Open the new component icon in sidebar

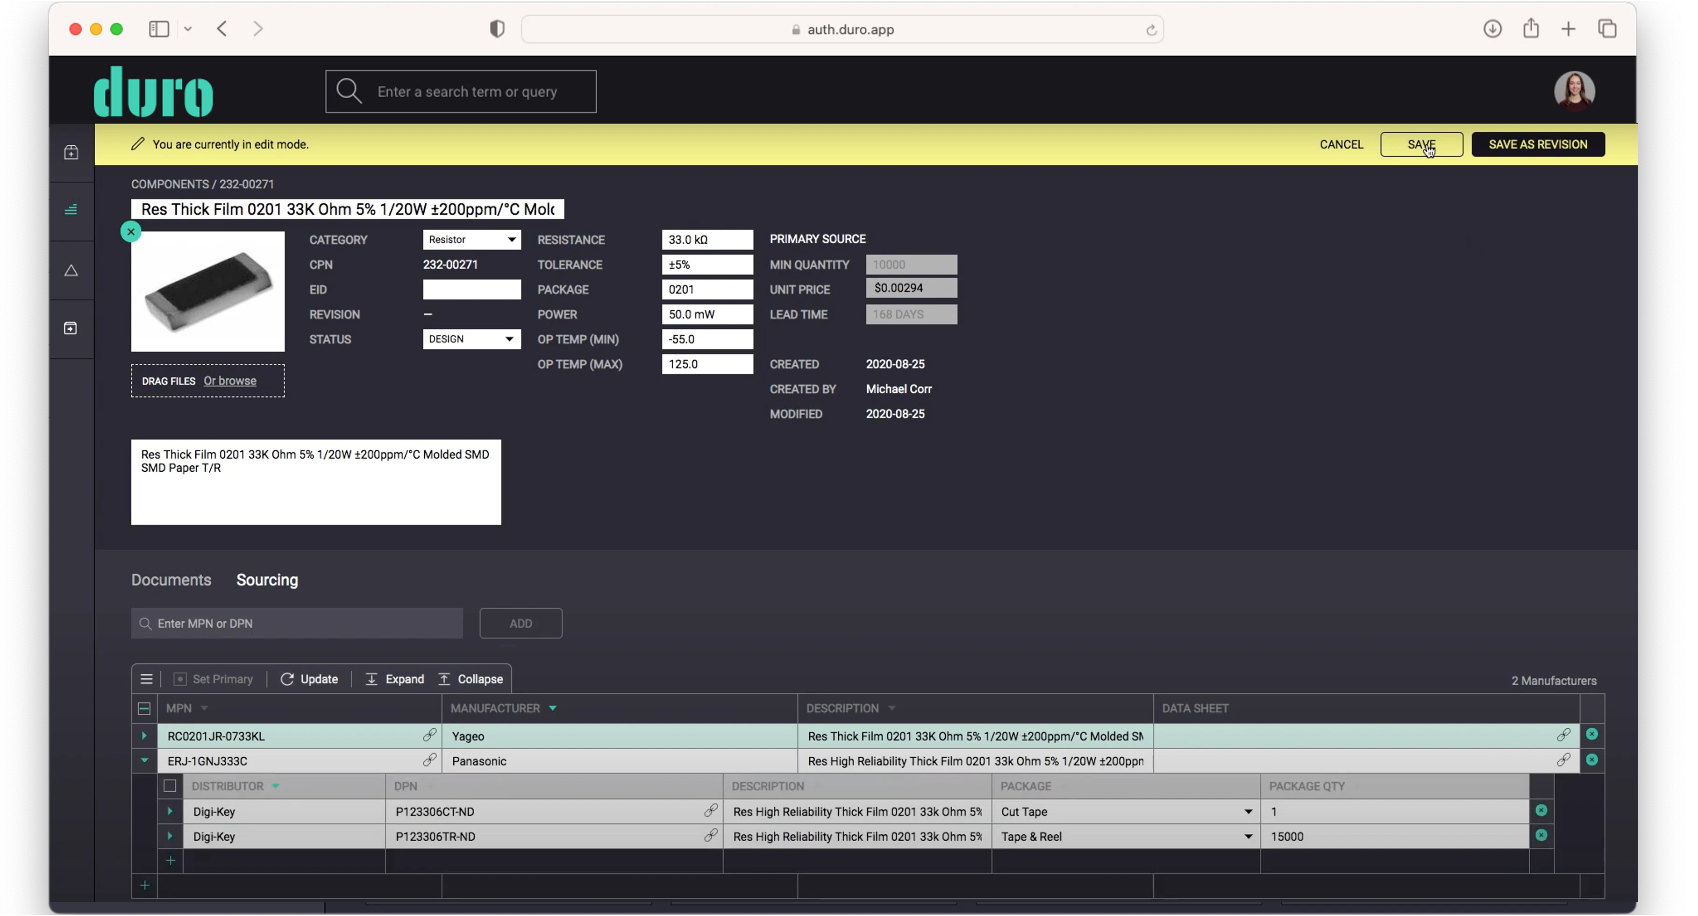point(71,151)
